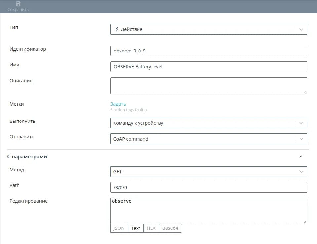Select the Text format tab
This screenshot has height=244, width=317.
coord(136,228)
